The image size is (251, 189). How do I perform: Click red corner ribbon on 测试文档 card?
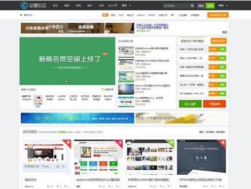tap(68, 143)
